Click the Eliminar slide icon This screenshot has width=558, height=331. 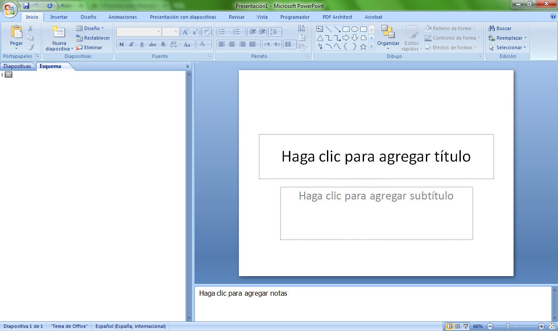coord(79,47)
